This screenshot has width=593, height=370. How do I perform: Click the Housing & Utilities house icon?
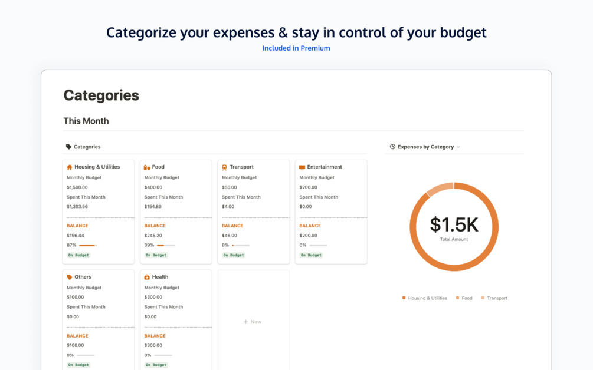(x=70, y=167)
